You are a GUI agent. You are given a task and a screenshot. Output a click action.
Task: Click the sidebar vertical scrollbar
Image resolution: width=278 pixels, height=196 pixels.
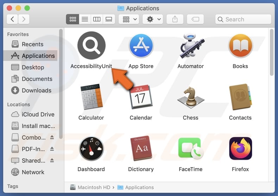coord(61,84)
